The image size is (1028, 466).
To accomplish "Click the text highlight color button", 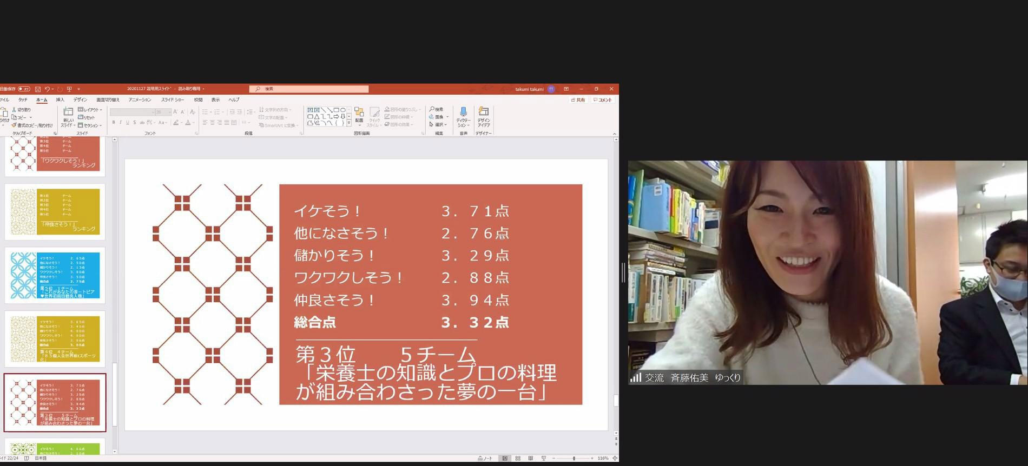I will click(176, 123).
